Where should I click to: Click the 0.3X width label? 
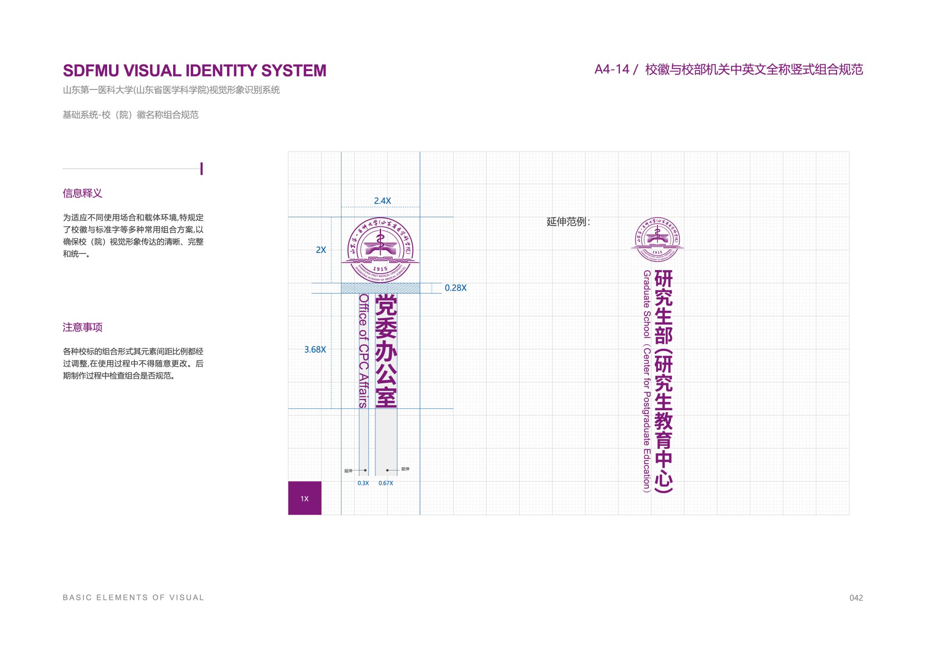[x=363, y=483]
